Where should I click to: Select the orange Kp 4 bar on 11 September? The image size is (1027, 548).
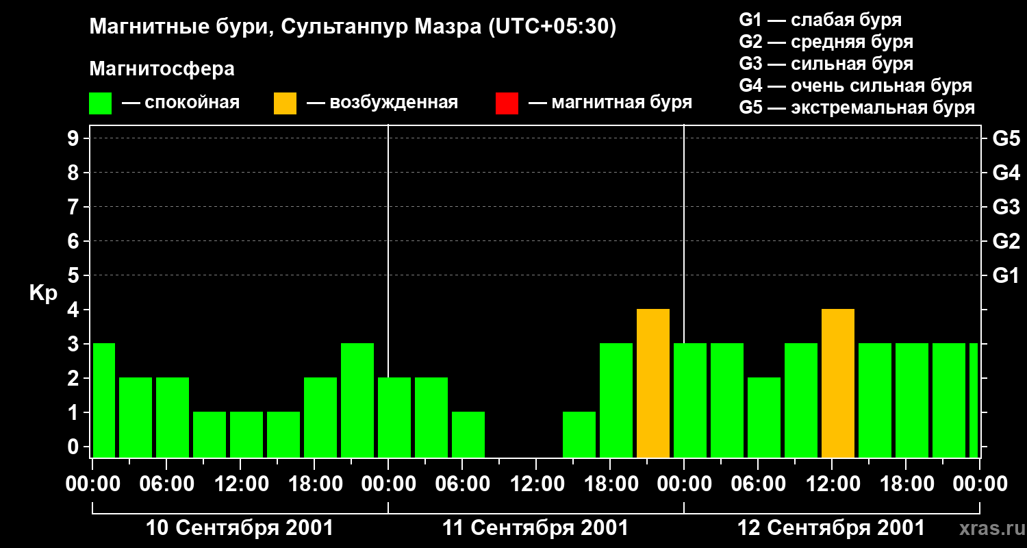point(653,384)
